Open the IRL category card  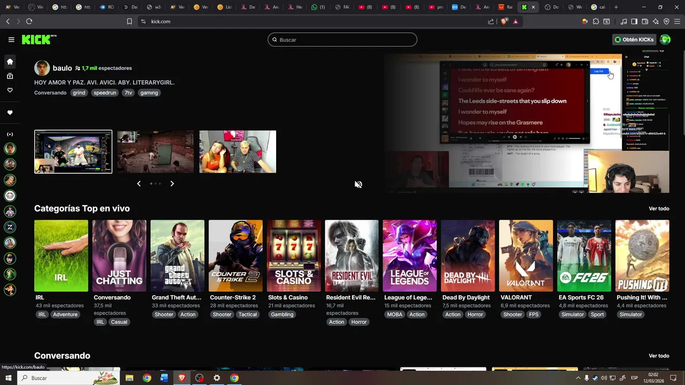[61, 256]
